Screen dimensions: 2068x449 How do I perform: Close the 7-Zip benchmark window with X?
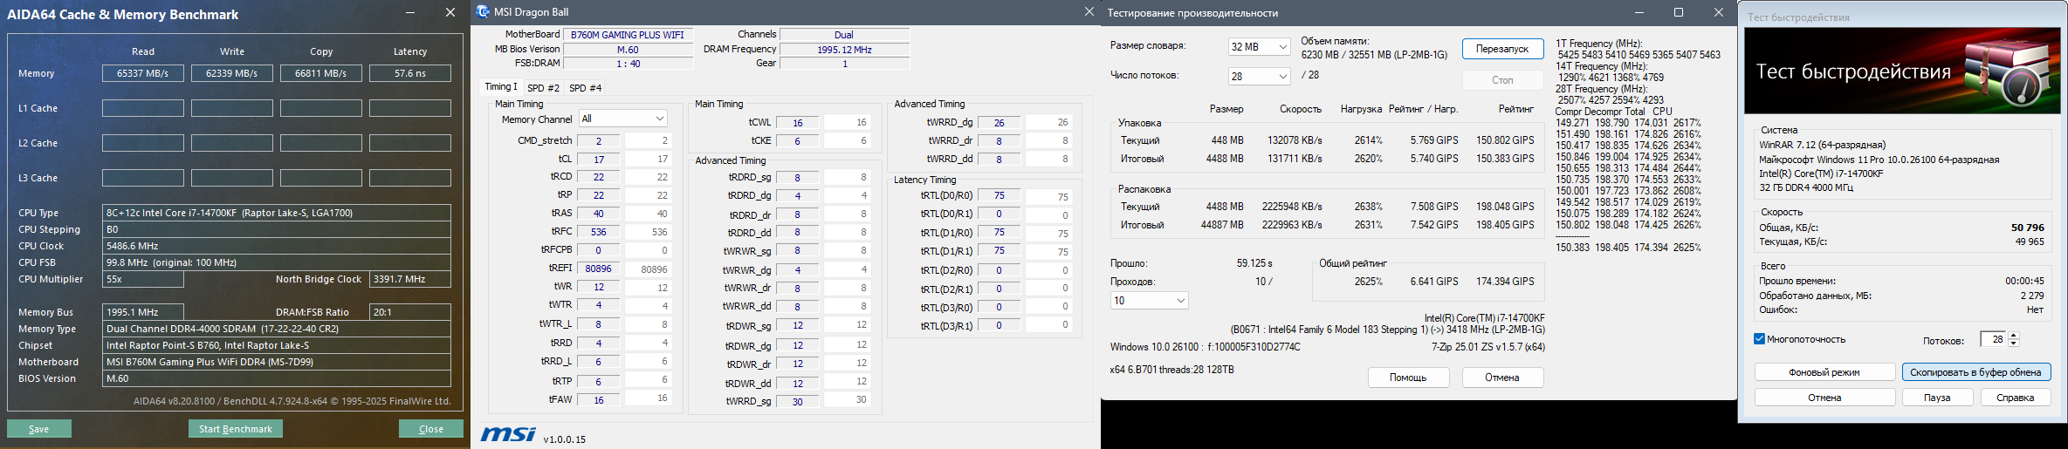(x=1718, y=13)
